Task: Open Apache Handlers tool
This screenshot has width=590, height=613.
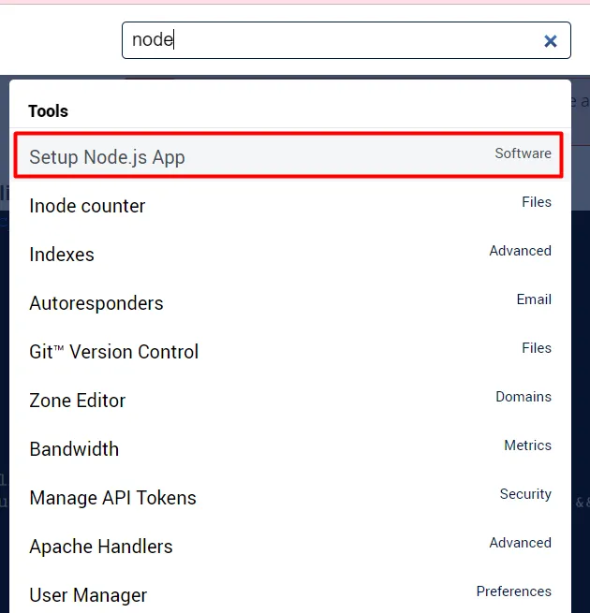Action: click(290, 547)
